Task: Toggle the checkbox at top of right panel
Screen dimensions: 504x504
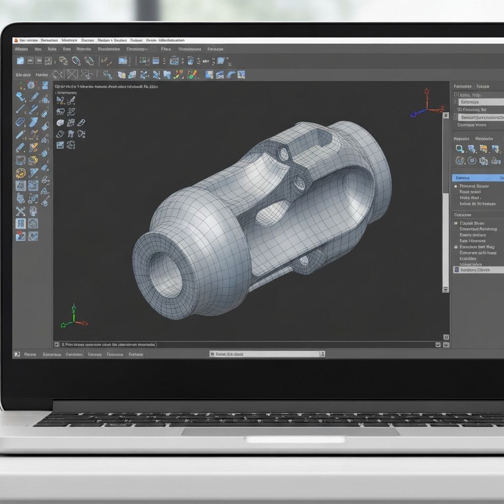Action: [456, 94]
